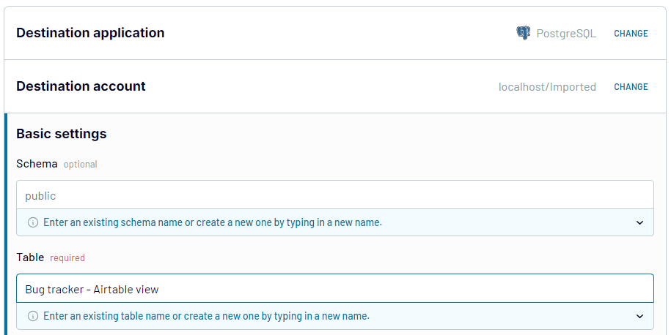Focus the Table name input field

[x=335, y=289]
